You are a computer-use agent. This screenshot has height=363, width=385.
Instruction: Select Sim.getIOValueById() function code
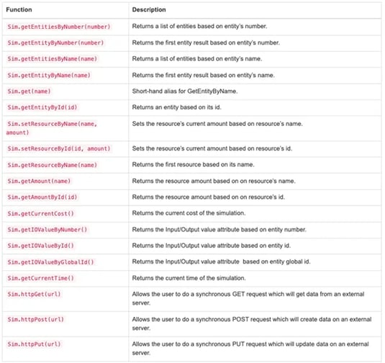40,246
